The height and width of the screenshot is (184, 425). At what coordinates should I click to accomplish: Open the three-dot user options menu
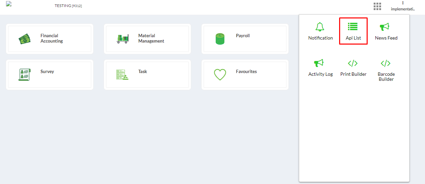click(403, 3)
